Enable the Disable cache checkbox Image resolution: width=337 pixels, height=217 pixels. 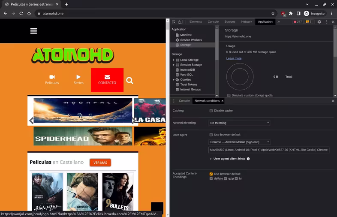pos(211,111)
